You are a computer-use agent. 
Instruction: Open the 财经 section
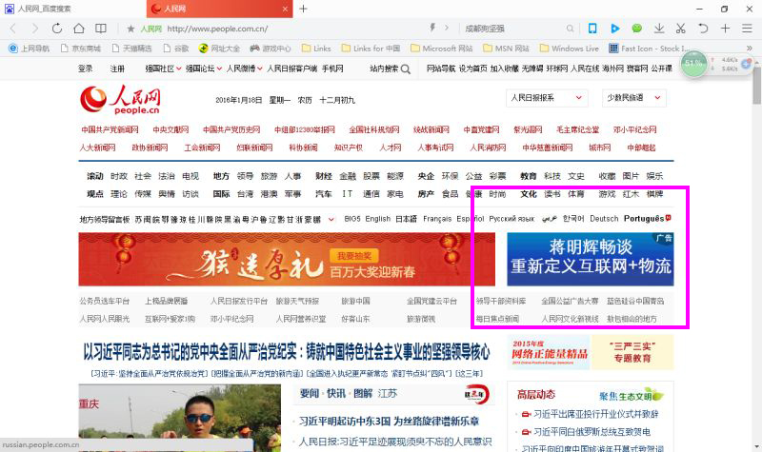[x=324, y=176]
